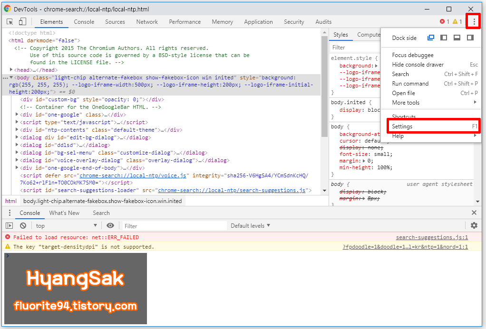Screen dimensions: 486x329
Task: Expand the ddlsd dialog node
Action: click(x=17, y=145)
